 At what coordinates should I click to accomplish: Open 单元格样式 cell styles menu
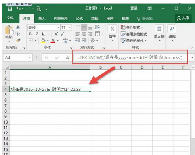pyautogui.click(x=133, y=40)
